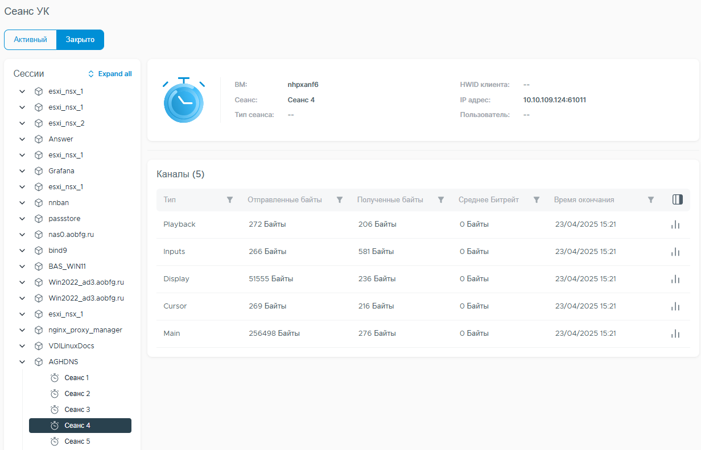Select the VDILinuxDocs tree item
This screenshot has height=450, width=701.
pos(72,345)
